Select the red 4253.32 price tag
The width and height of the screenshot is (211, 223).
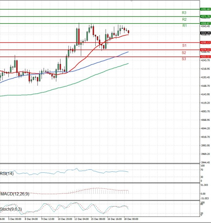pyautogui.click(x=205, y=57)
